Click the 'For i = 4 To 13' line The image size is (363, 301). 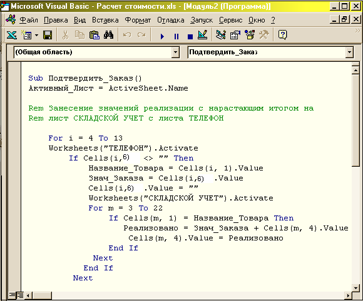click(x=85, y=138)
